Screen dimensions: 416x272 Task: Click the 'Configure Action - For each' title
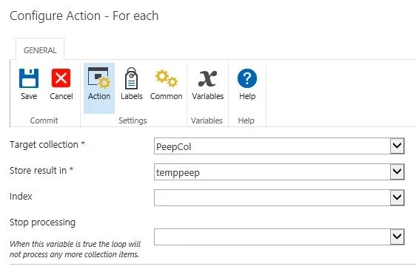coord(84,16)
